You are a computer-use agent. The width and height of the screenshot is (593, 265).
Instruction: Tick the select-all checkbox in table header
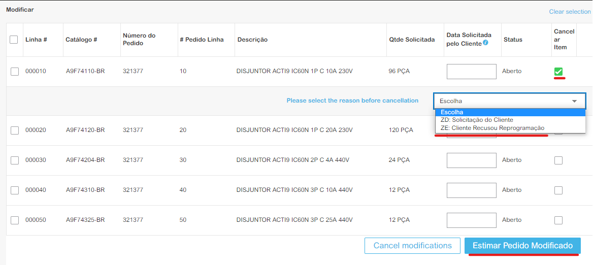(14, 39)
